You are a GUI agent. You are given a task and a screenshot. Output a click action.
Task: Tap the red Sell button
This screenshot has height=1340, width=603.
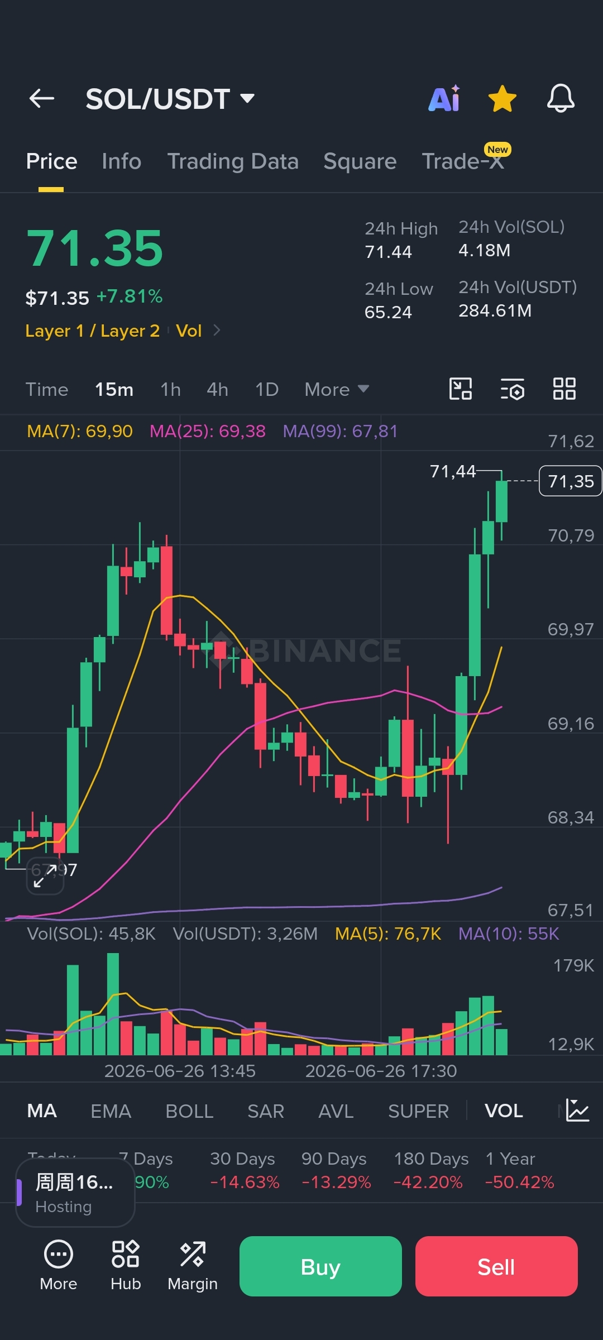[496, 1266]
